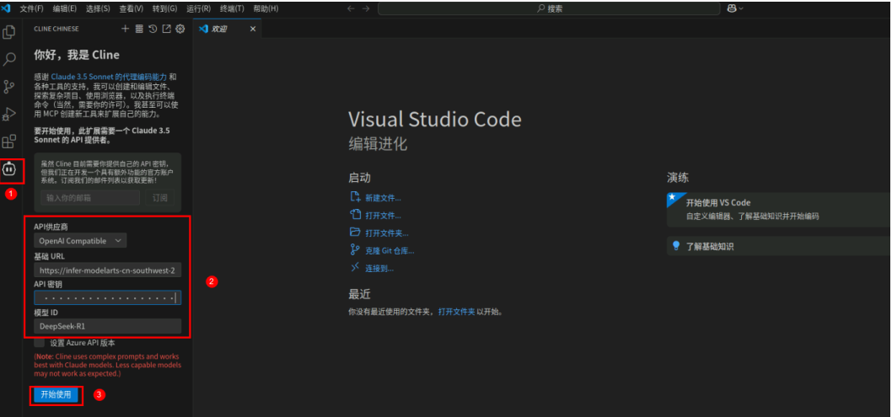This screenshot has height=417, width=892.
Task: Click the star badge on 开始使用 VS Code
Action: [x=672, y=197]
